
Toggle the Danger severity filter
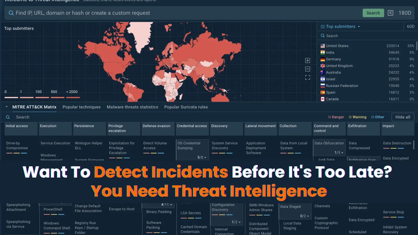pyautogui.click(x=336, y=117)
